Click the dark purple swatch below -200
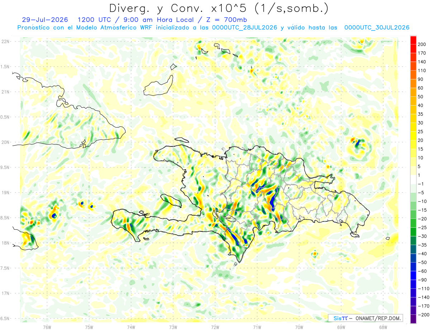This screenshot has width=430, height=332. click(413, 319)
